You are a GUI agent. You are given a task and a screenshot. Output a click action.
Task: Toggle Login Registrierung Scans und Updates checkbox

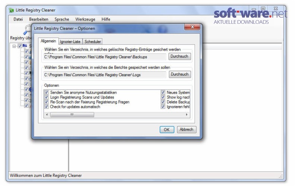click(47, 97)
